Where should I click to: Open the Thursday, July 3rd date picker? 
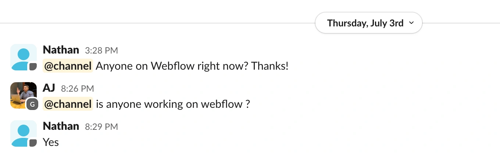pyautogui.click(x=368, y=23)
